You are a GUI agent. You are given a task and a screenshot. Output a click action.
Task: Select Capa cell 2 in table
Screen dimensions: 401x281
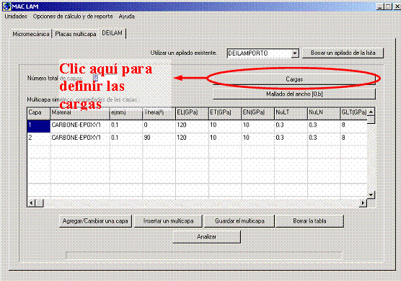[39, 139]
